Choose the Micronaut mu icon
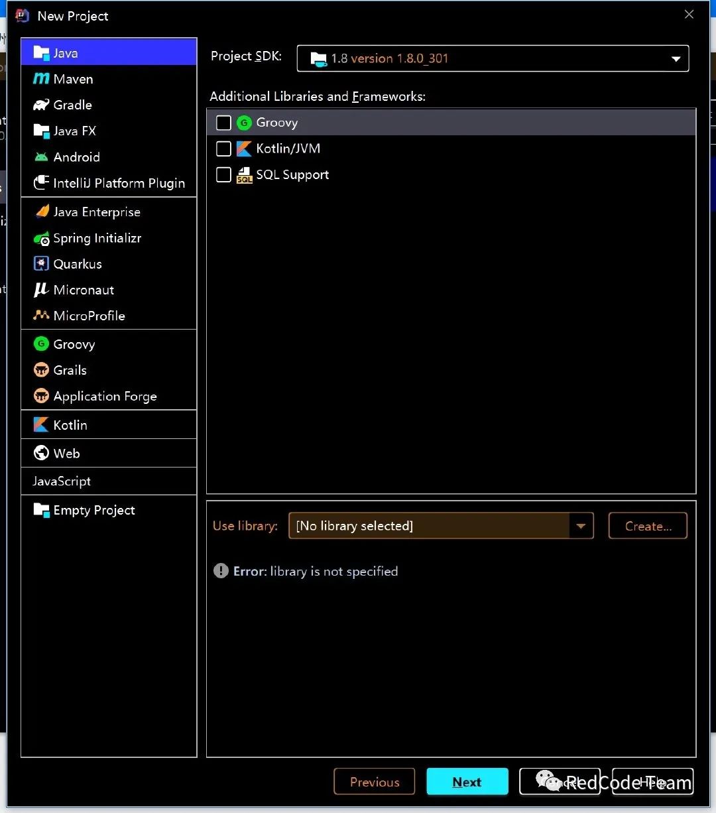716x813 pixels. [41, 290]
